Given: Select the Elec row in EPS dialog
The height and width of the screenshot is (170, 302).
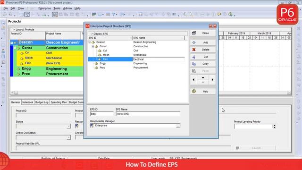Looking at the screenshot, I should click(x=136, y=59).
